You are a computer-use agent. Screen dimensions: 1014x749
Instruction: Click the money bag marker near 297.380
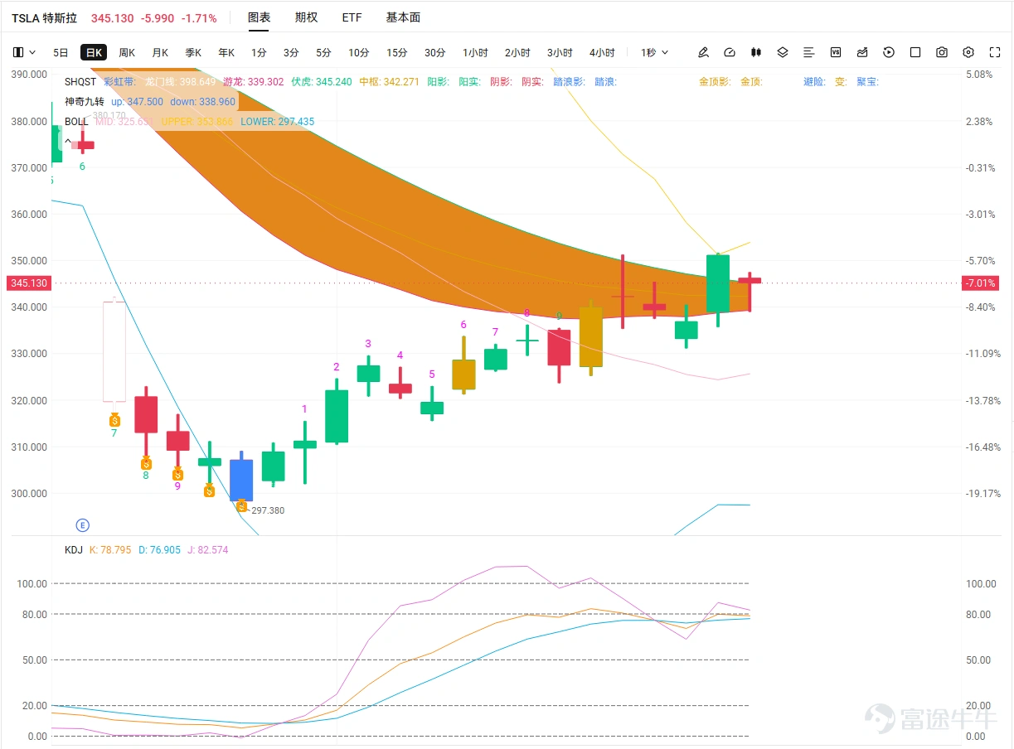pos(242,505)
